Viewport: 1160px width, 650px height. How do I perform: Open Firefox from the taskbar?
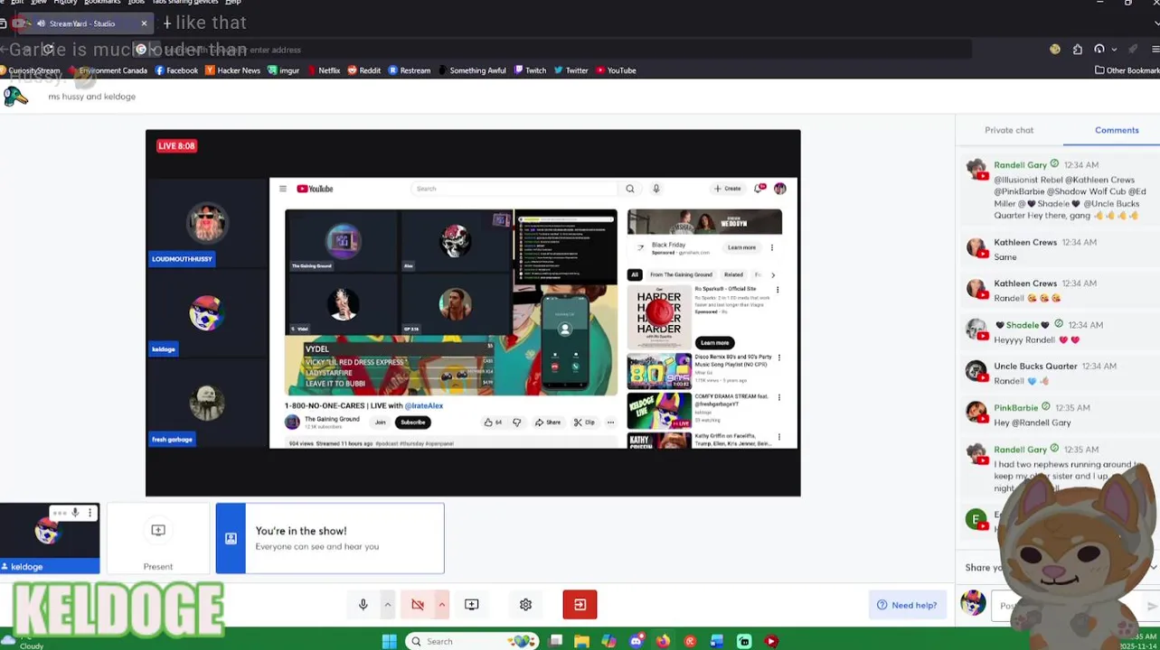663,641
